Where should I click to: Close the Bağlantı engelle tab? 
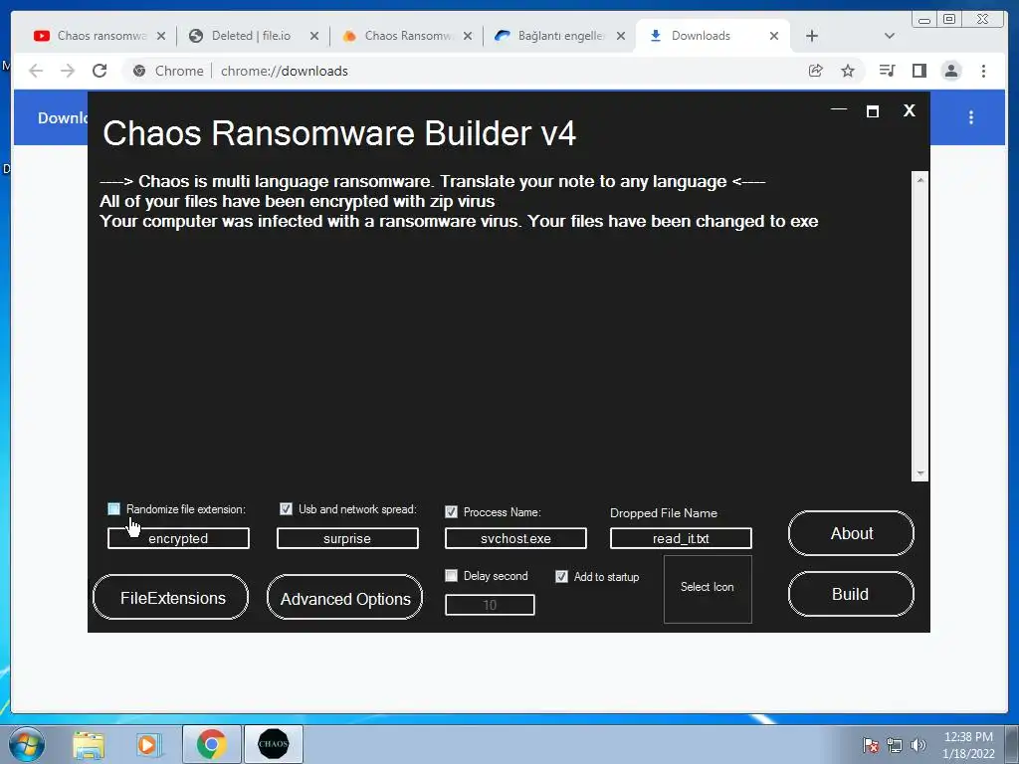pyautogui.click(x=621, y=36)
